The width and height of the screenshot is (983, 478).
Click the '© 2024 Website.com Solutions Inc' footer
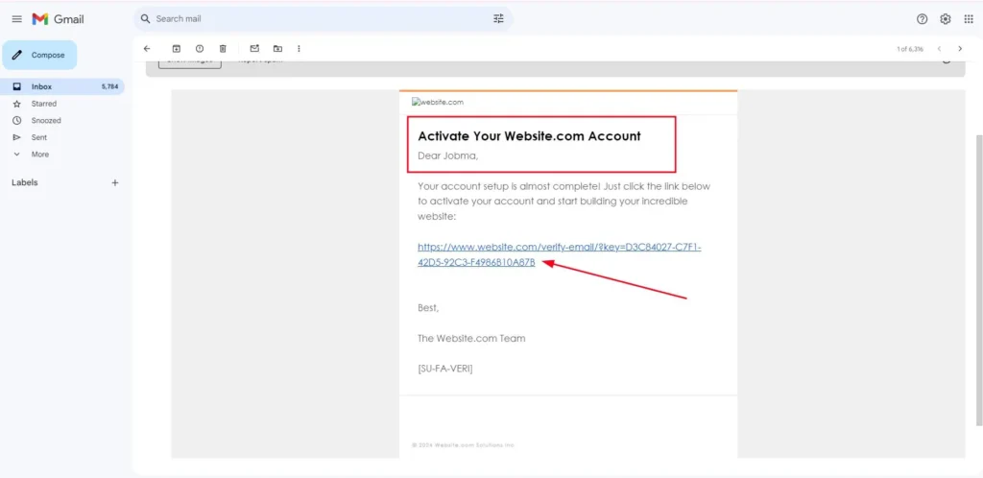(463, 444)
